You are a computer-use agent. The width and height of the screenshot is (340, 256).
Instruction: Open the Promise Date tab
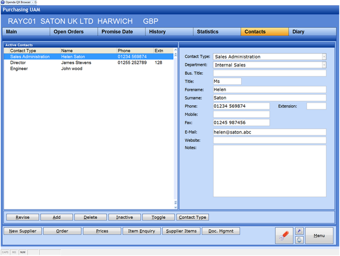tap(121, 32)
